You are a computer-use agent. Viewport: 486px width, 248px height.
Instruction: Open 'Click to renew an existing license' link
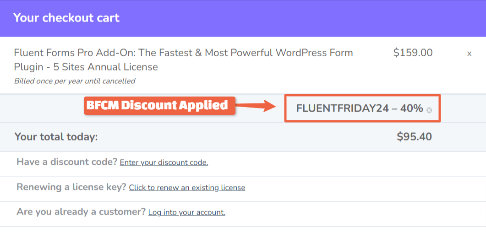pyautogui.click(x=187, y=188)
